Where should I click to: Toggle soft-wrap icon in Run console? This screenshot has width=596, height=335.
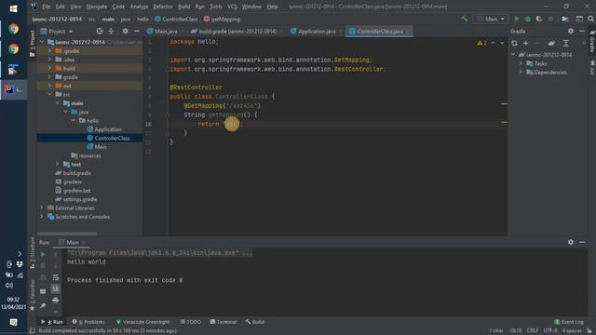tap(56, 277)
